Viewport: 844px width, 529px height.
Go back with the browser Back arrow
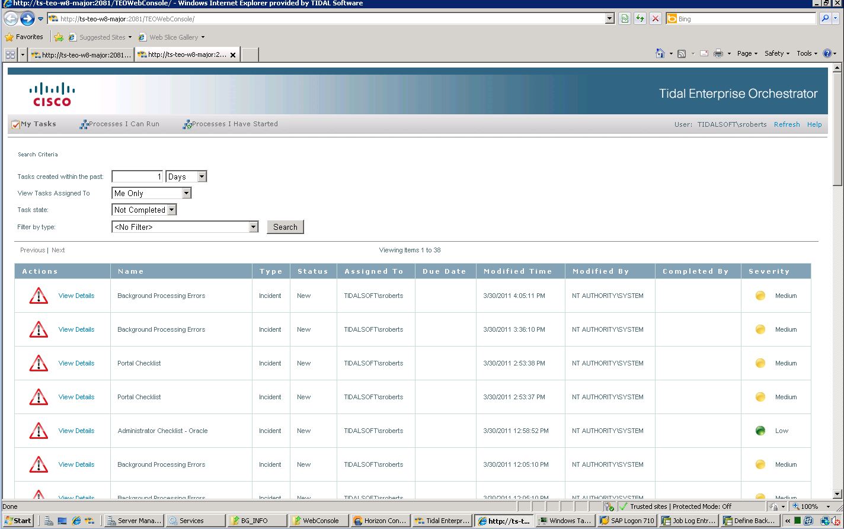pos(11,19)
